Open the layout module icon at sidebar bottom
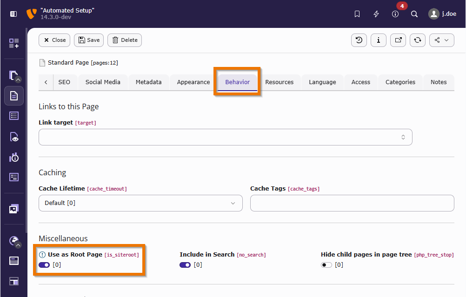Screen dimensions: 466x297 point(14,281)
